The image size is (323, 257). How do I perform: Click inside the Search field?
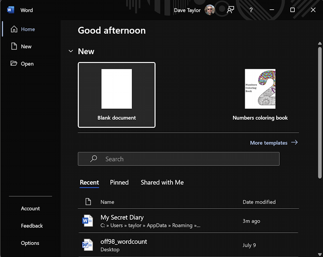pos(178,159)
